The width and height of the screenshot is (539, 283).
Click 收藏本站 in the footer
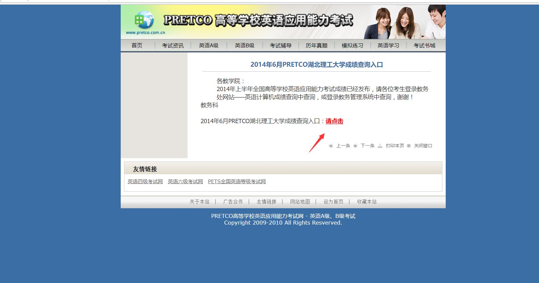pyautogui.click(x=367, y=202)
